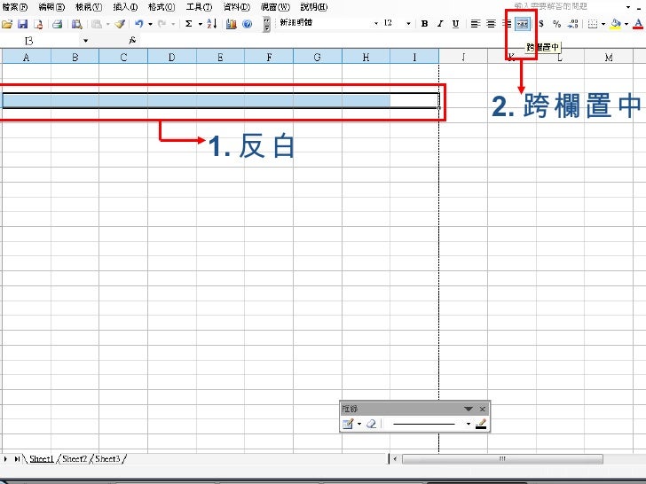Expand the Redo history dropdown arrow
Image resolution: width=646 pixels, height=484 pixels.
(x=173, y=24)
